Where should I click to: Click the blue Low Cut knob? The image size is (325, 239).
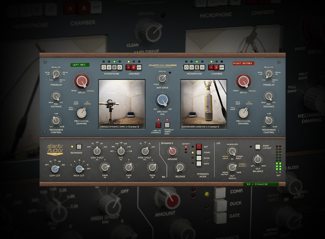point(55,169)
